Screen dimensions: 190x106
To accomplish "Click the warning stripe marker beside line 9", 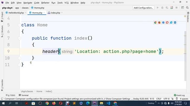I will tap(185, 54).
